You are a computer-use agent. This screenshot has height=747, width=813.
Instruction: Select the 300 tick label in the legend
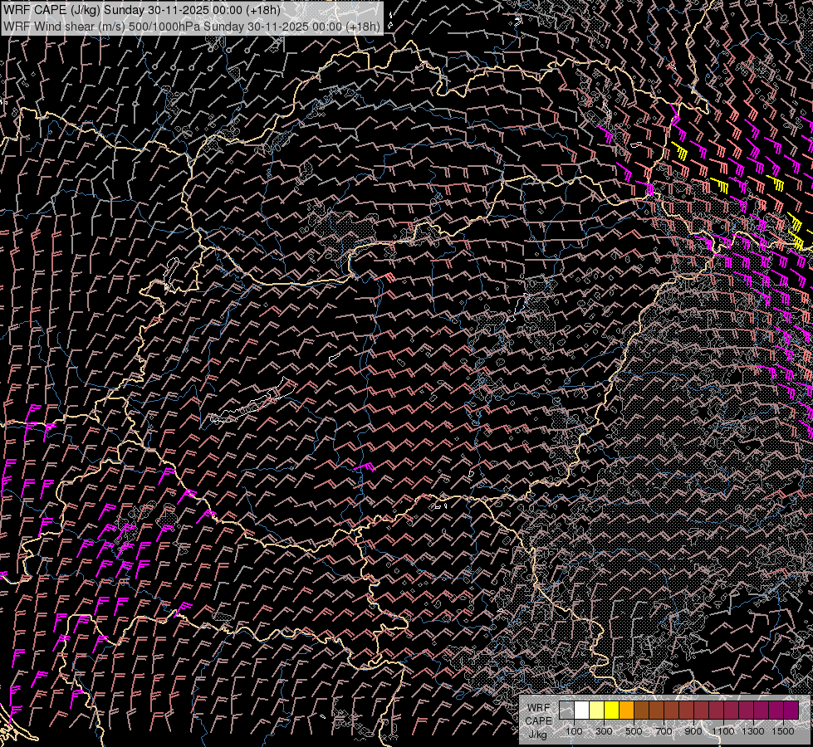point(604,731)
